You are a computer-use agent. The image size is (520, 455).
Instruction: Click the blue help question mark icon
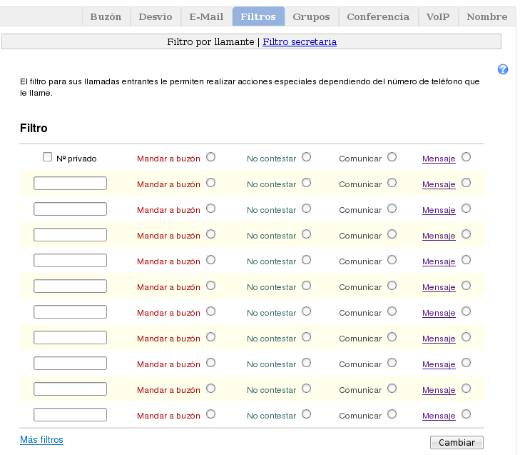503,69
